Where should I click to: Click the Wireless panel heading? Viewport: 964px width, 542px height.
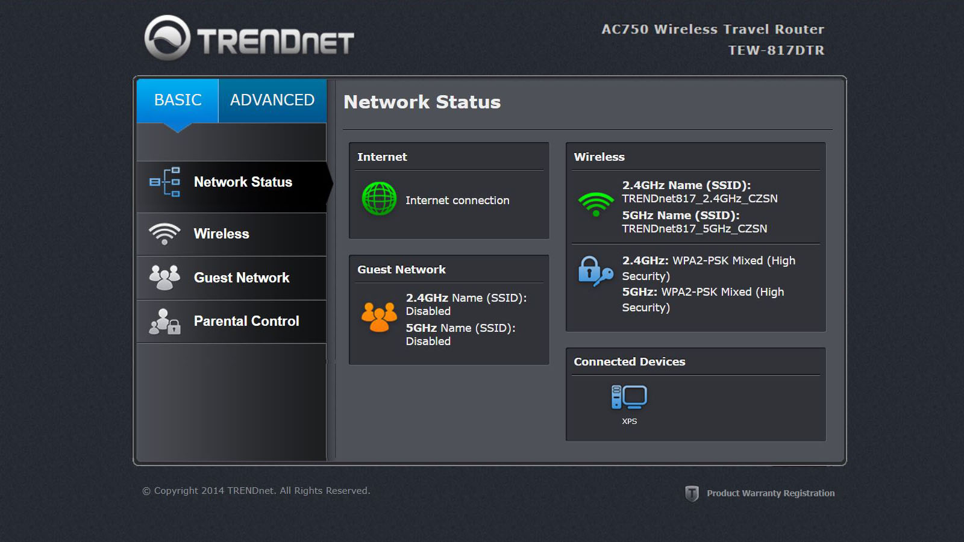click(599, 157)
